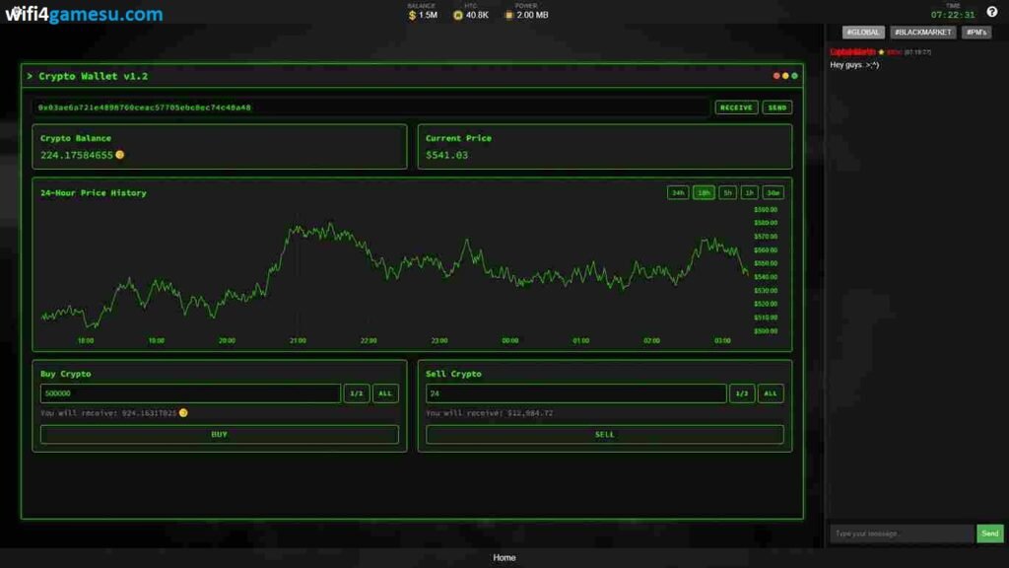The image size is (1009, 568).
Task: Click the wifi4gamesu.com logo
Action: 84,15
